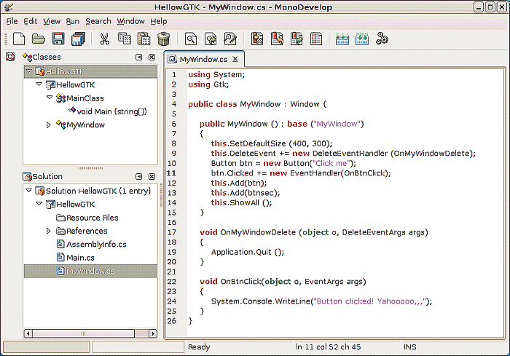Click the Ready status bar text
This screenshot has height=356, width=510.
pyautogui.click(x=199, y=347)
